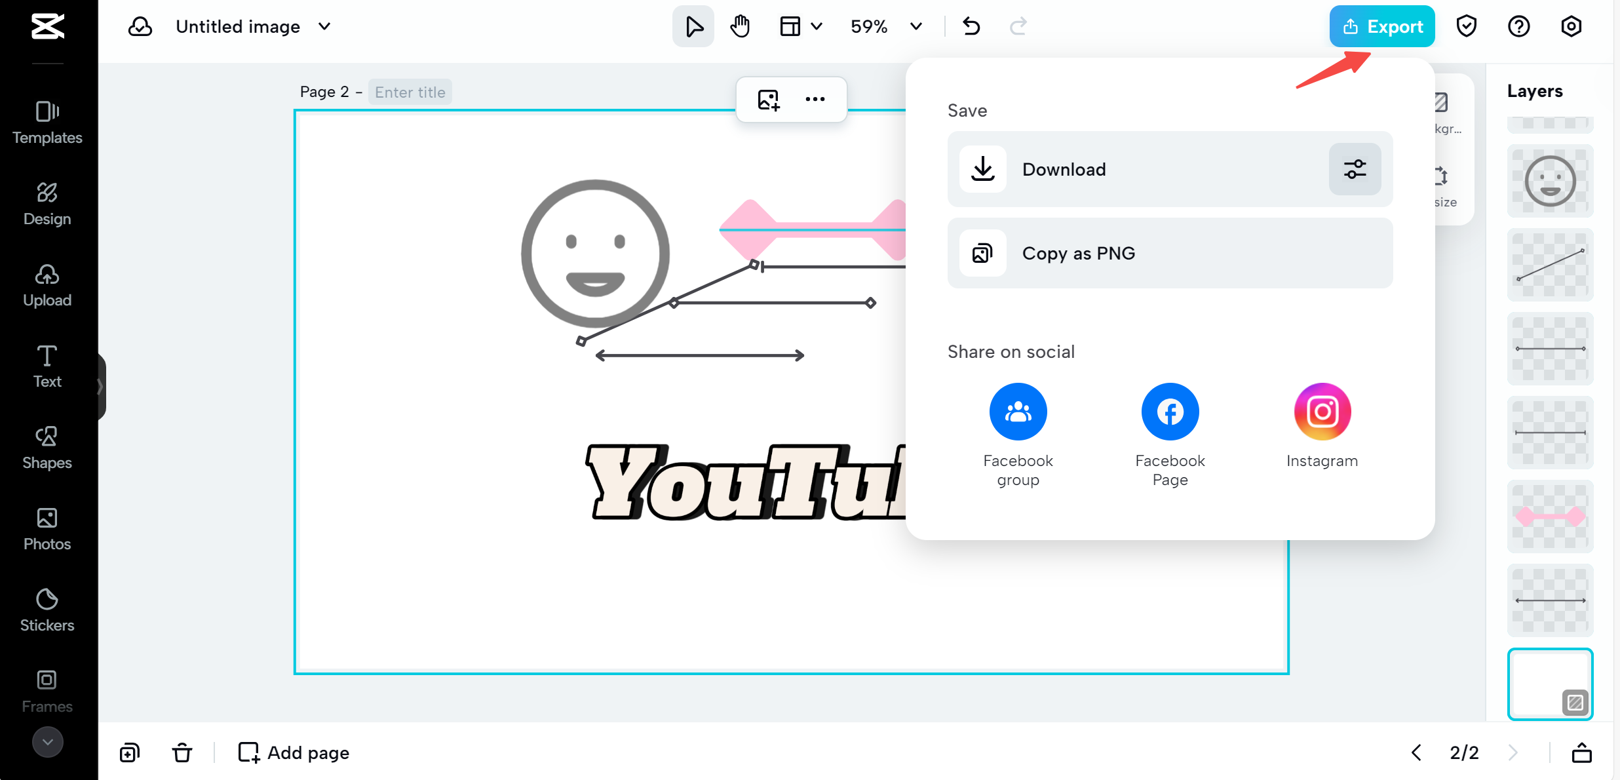
Task: Delete page using trash icon
Action: coord(182,752)
